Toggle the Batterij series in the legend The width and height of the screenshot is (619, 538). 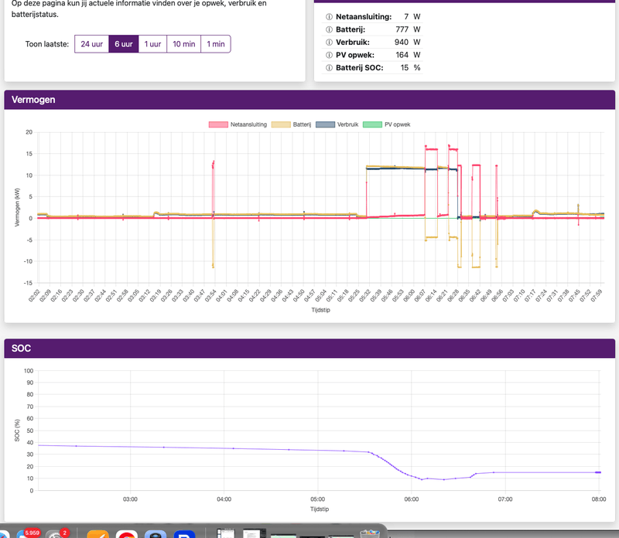click(292, 124)
